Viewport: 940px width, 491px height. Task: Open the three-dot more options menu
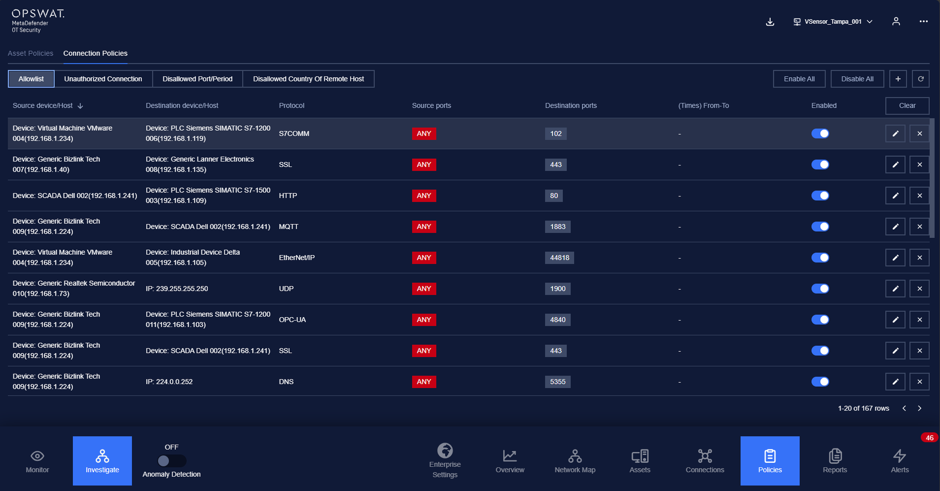pos(924,21)
